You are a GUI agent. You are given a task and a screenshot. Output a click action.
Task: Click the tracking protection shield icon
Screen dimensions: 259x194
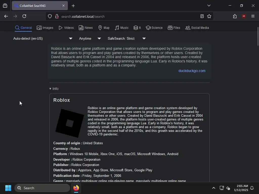point(50,16)
